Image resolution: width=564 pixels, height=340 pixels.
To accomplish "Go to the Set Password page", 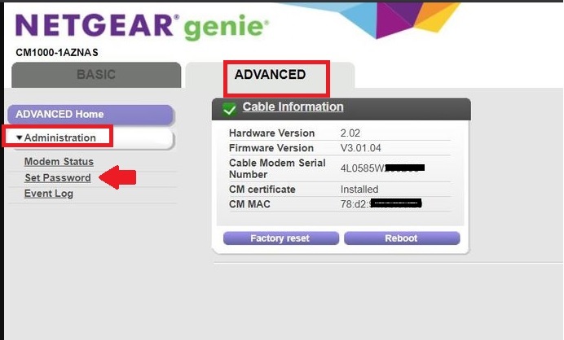I will [x=57, y=178].
